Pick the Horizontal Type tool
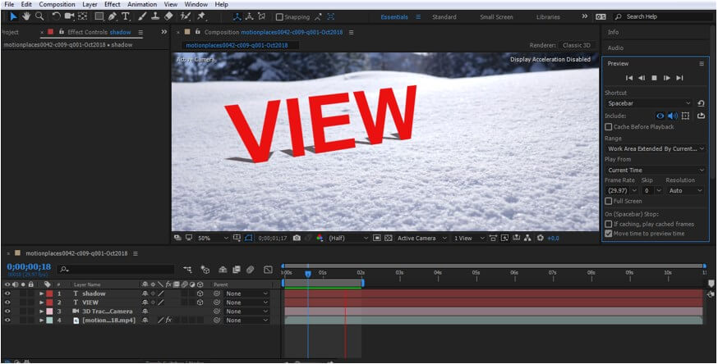Screen dimensions: 718x364 pyautogui.click(x=126, y=16)
